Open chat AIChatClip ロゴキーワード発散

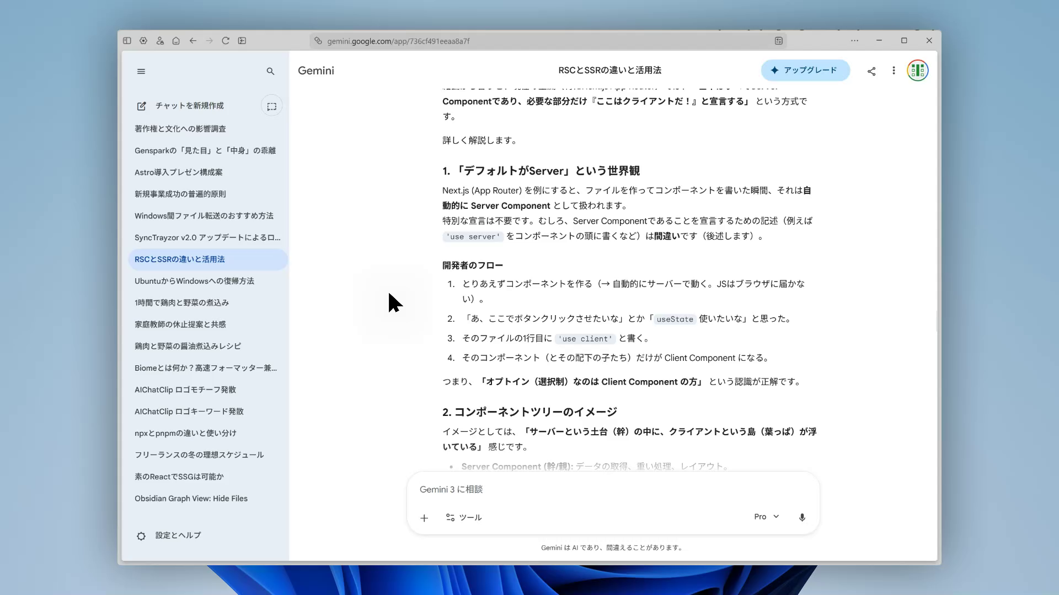[x=207, y=412]
